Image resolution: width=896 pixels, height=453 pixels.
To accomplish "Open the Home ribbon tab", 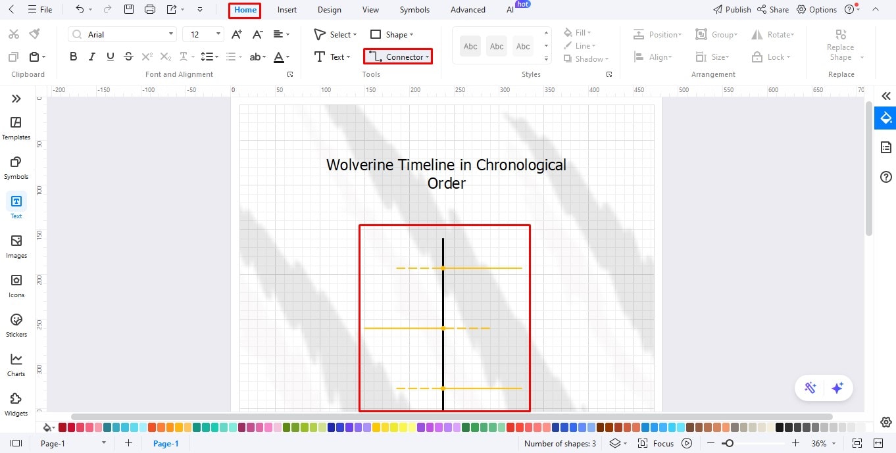I will pyautogui.click(x=245, y=10).
